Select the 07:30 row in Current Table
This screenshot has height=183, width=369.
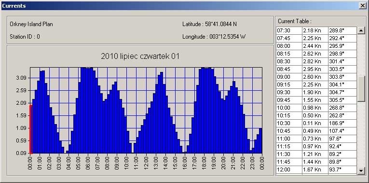click(x=316, y=30)
